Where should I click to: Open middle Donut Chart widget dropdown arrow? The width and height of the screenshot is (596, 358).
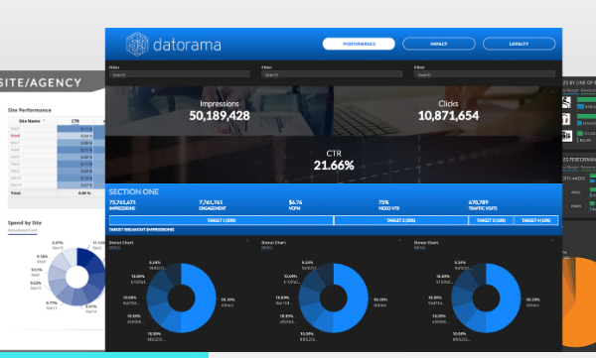pyautogui.click(x=399, y=241)
